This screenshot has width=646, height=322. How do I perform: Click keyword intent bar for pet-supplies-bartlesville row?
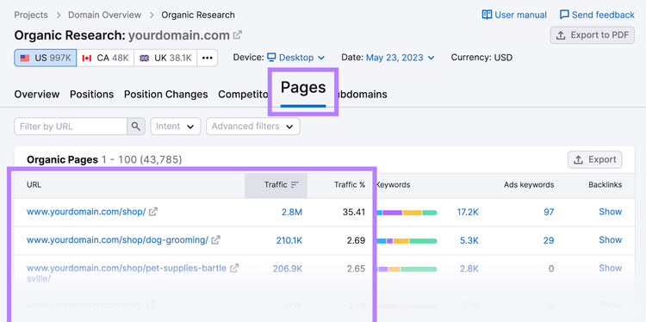tap(407, 269)
